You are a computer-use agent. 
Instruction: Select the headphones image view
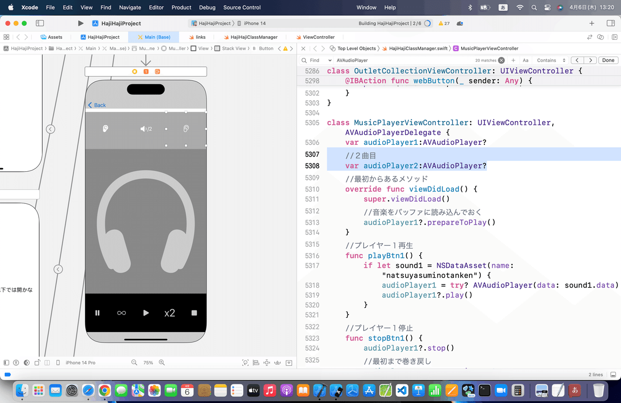146,221
